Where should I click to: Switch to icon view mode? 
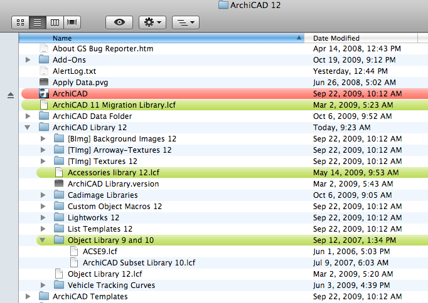21,23
